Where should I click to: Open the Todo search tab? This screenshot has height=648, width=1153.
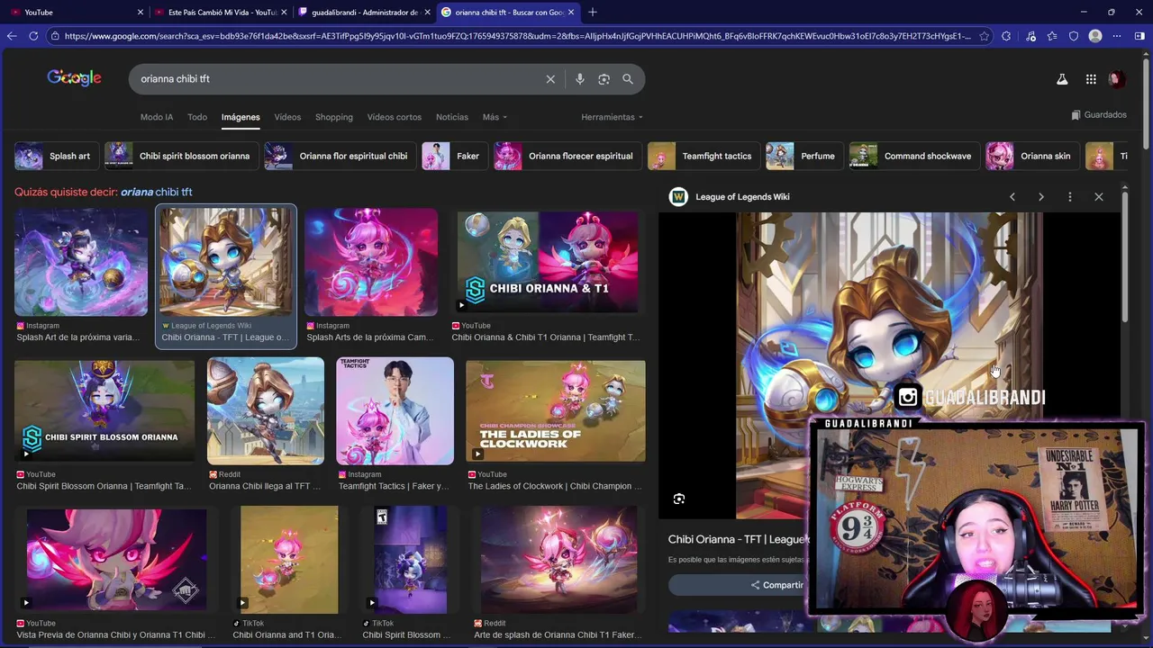197,117
